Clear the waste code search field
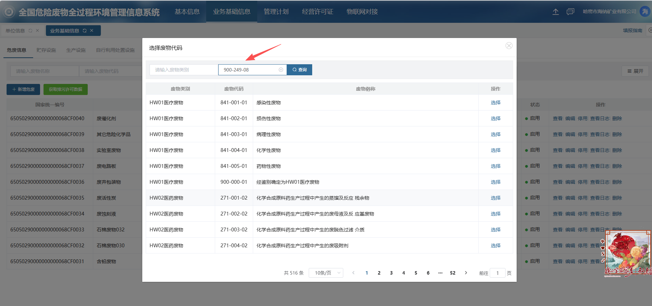Image resolution: width=652 pixels, height=306 pixels. (281, 70)
